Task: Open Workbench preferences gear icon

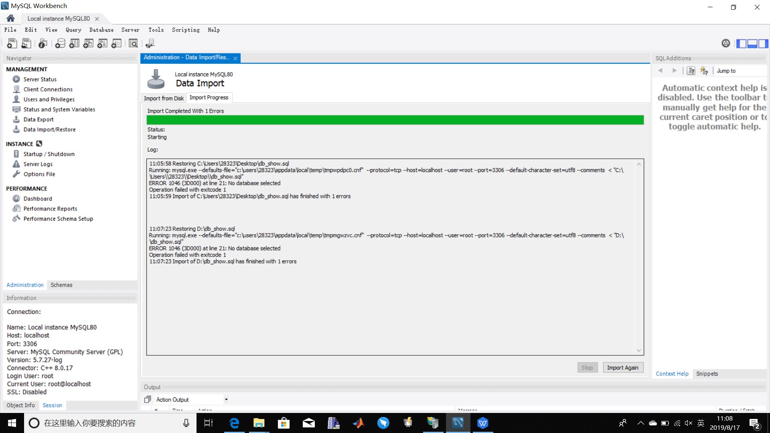Action: pos(726,43)
